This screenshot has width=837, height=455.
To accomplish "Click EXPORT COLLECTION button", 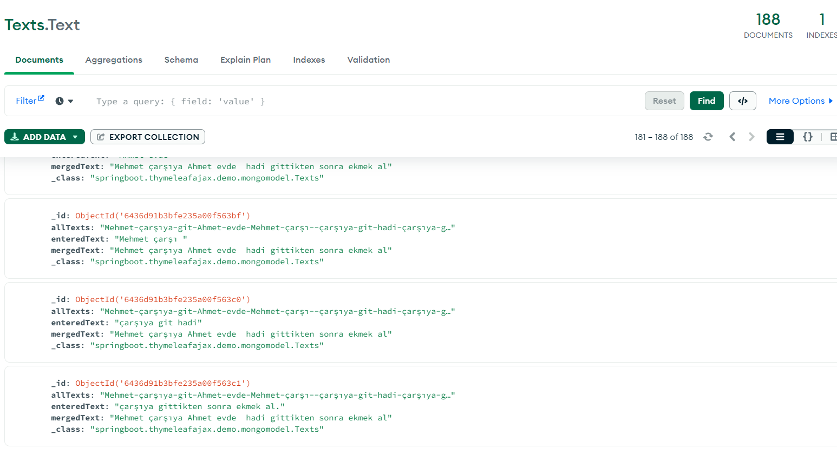I will pos(148,137).
